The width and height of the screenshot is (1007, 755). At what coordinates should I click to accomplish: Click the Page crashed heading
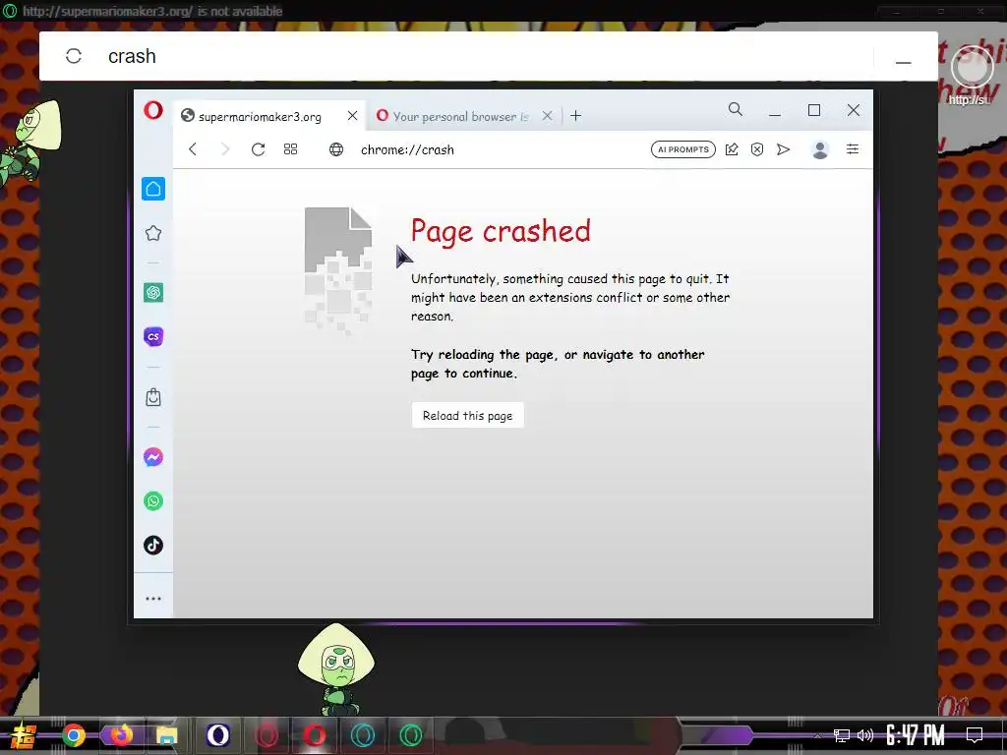[x=501, y=231]
